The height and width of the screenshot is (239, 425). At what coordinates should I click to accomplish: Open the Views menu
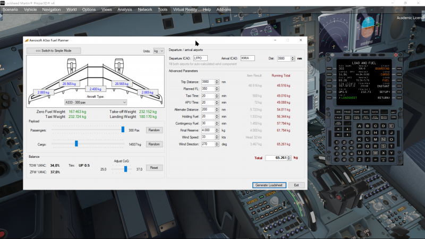(x=107, y=10)
